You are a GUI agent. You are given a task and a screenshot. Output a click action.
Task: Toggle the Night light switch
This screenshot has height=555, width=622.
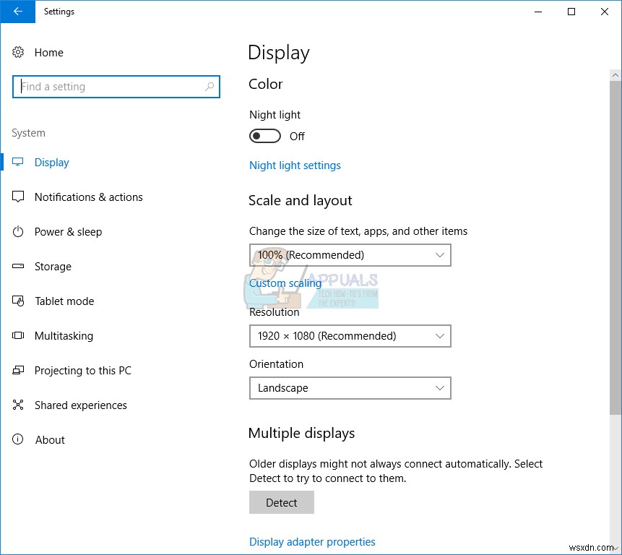coord(265,136)
